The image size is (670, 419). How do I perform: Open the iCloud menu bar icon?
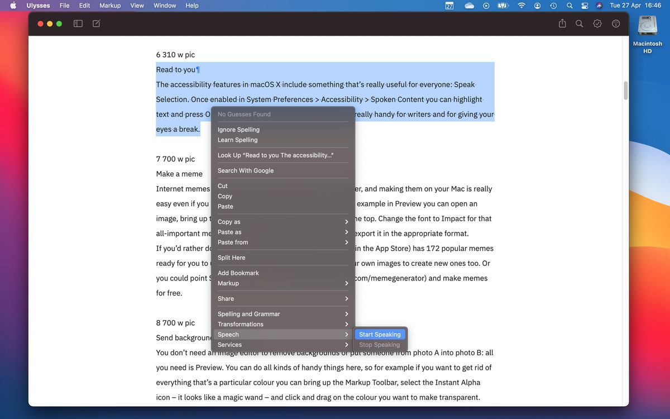469,6
